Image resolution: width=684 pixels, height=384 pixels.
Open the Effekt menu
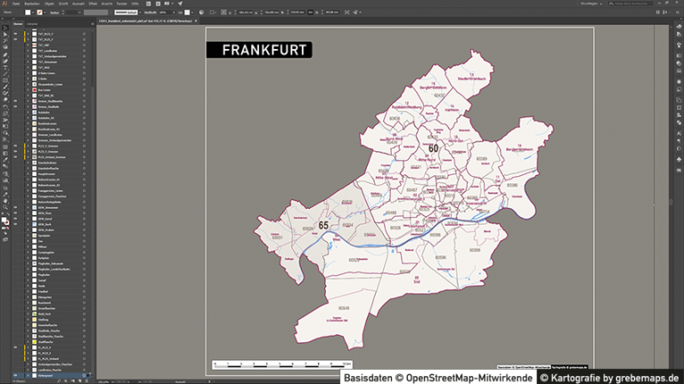coord(93,4)
